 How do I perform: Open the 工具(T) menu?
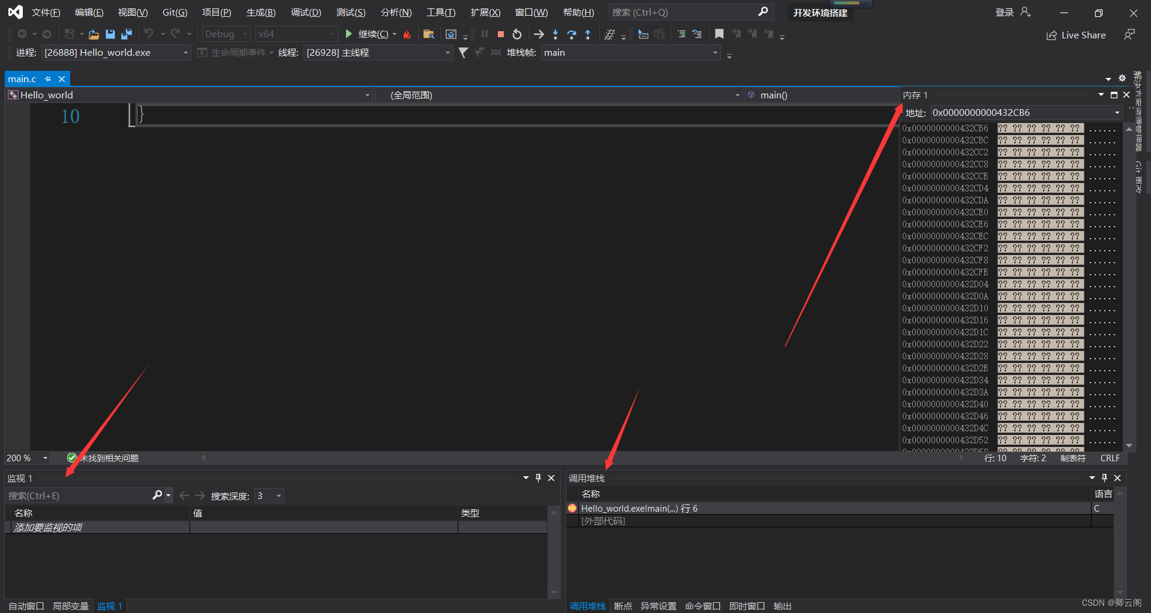[441, 12]
